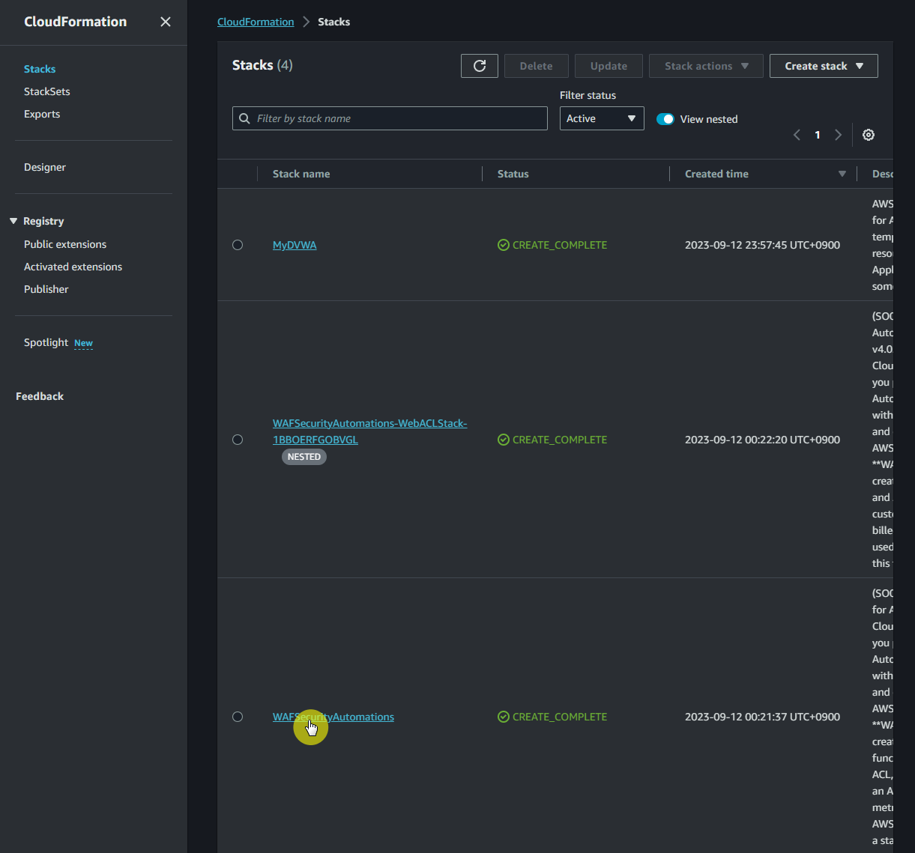
Task: Toggle the View nested switch
Action: [665, 119]
